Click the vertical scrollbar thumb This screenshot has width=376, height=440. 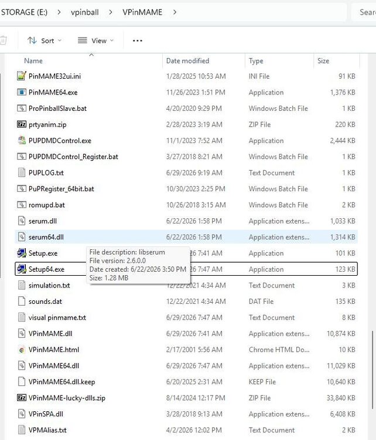coord(372,370)
